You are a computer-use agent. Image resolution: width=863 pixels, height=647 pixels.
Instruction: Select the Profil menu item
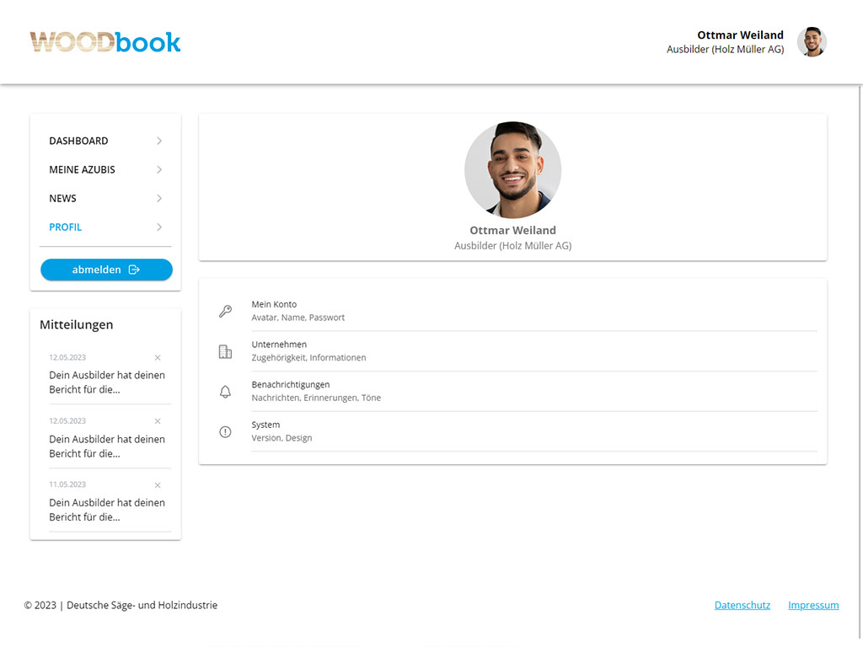[105, 227]
